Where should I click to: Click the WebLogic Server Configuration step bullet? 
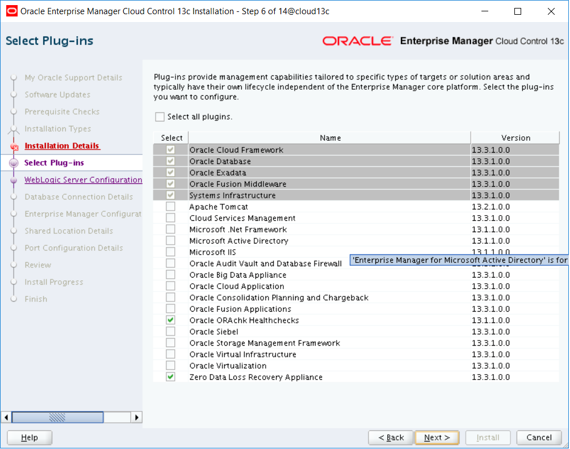coord(14,180)
